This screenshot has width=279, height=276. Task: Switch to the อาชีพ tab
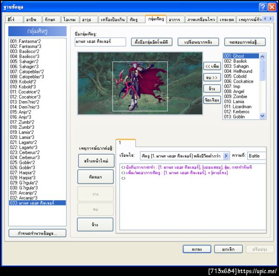(33, 20)
